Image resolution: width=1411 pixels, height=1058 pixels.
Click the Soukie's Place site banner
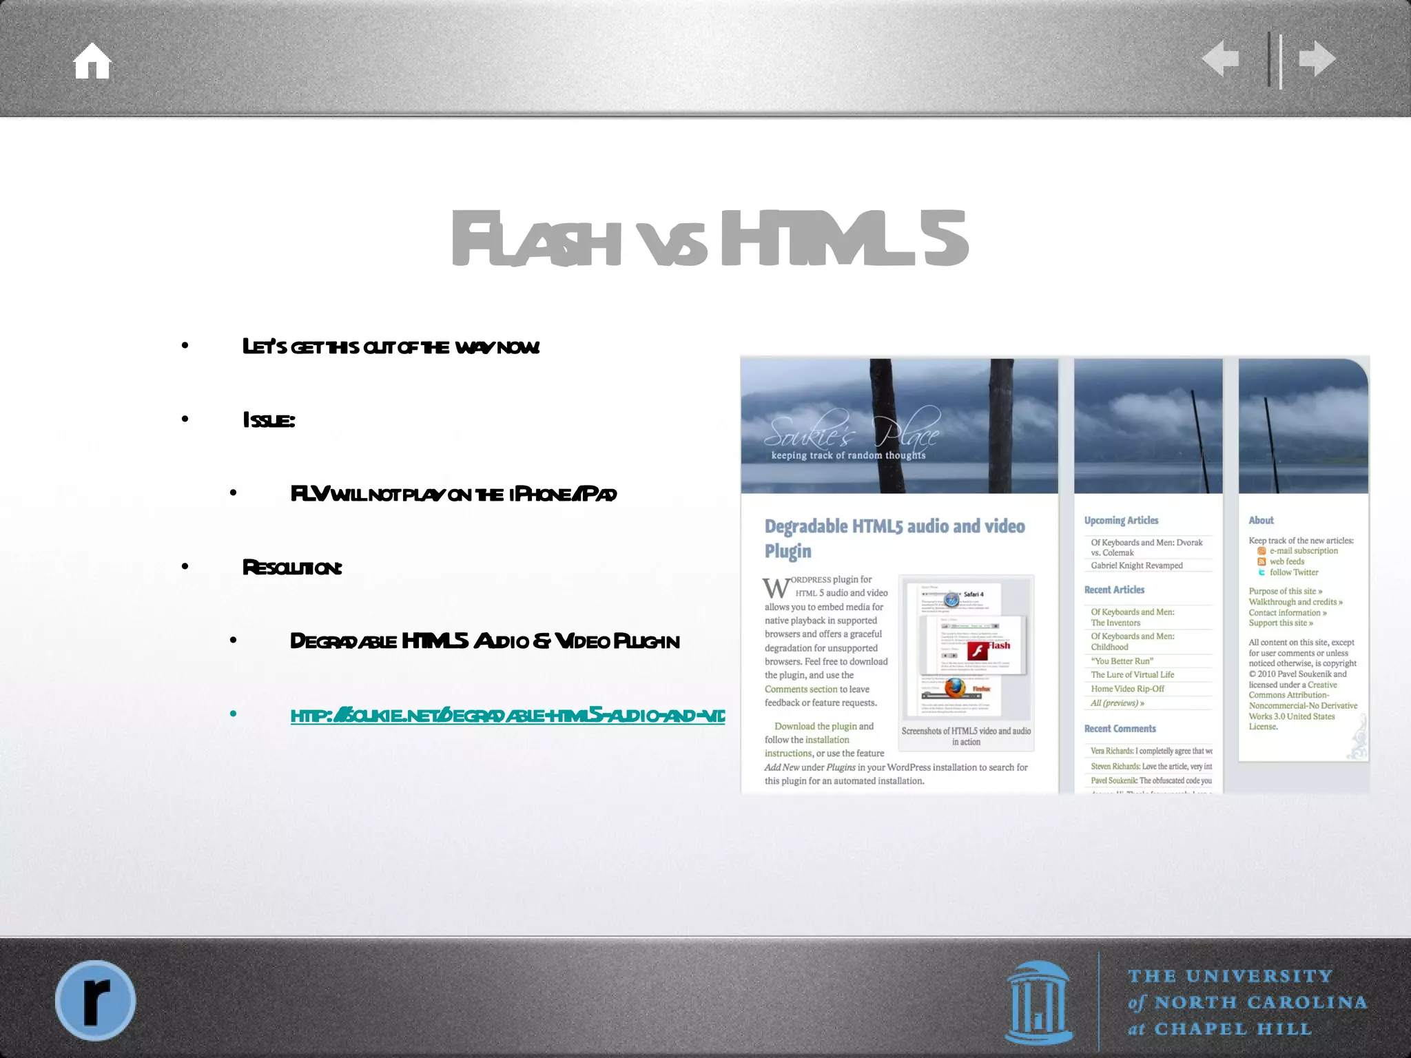pos(899,426)
